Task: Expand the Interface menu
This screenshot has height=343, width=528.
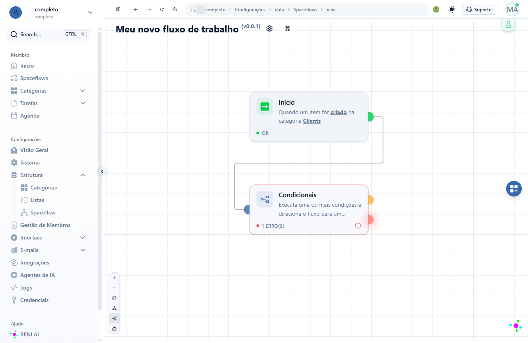Action: point(83,238)
